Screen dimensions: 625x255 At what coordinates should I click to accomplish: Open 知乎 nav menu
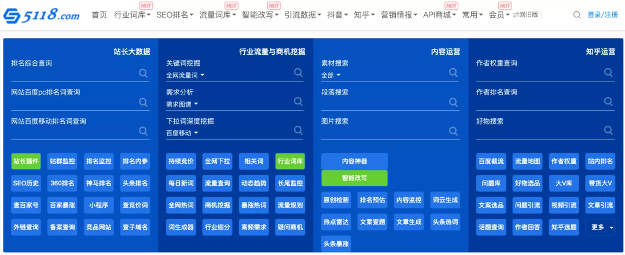(365, 15)
